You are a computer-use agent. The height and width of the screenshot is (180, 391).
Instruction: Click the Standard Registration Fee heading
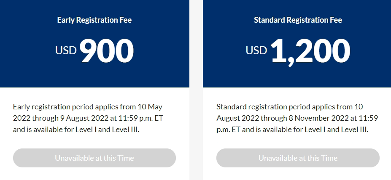tap(298, 20)
